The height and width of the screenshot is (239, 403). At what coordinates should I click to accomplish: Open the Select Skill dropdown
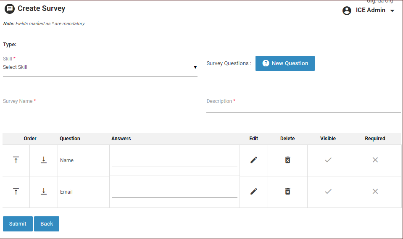100,67
